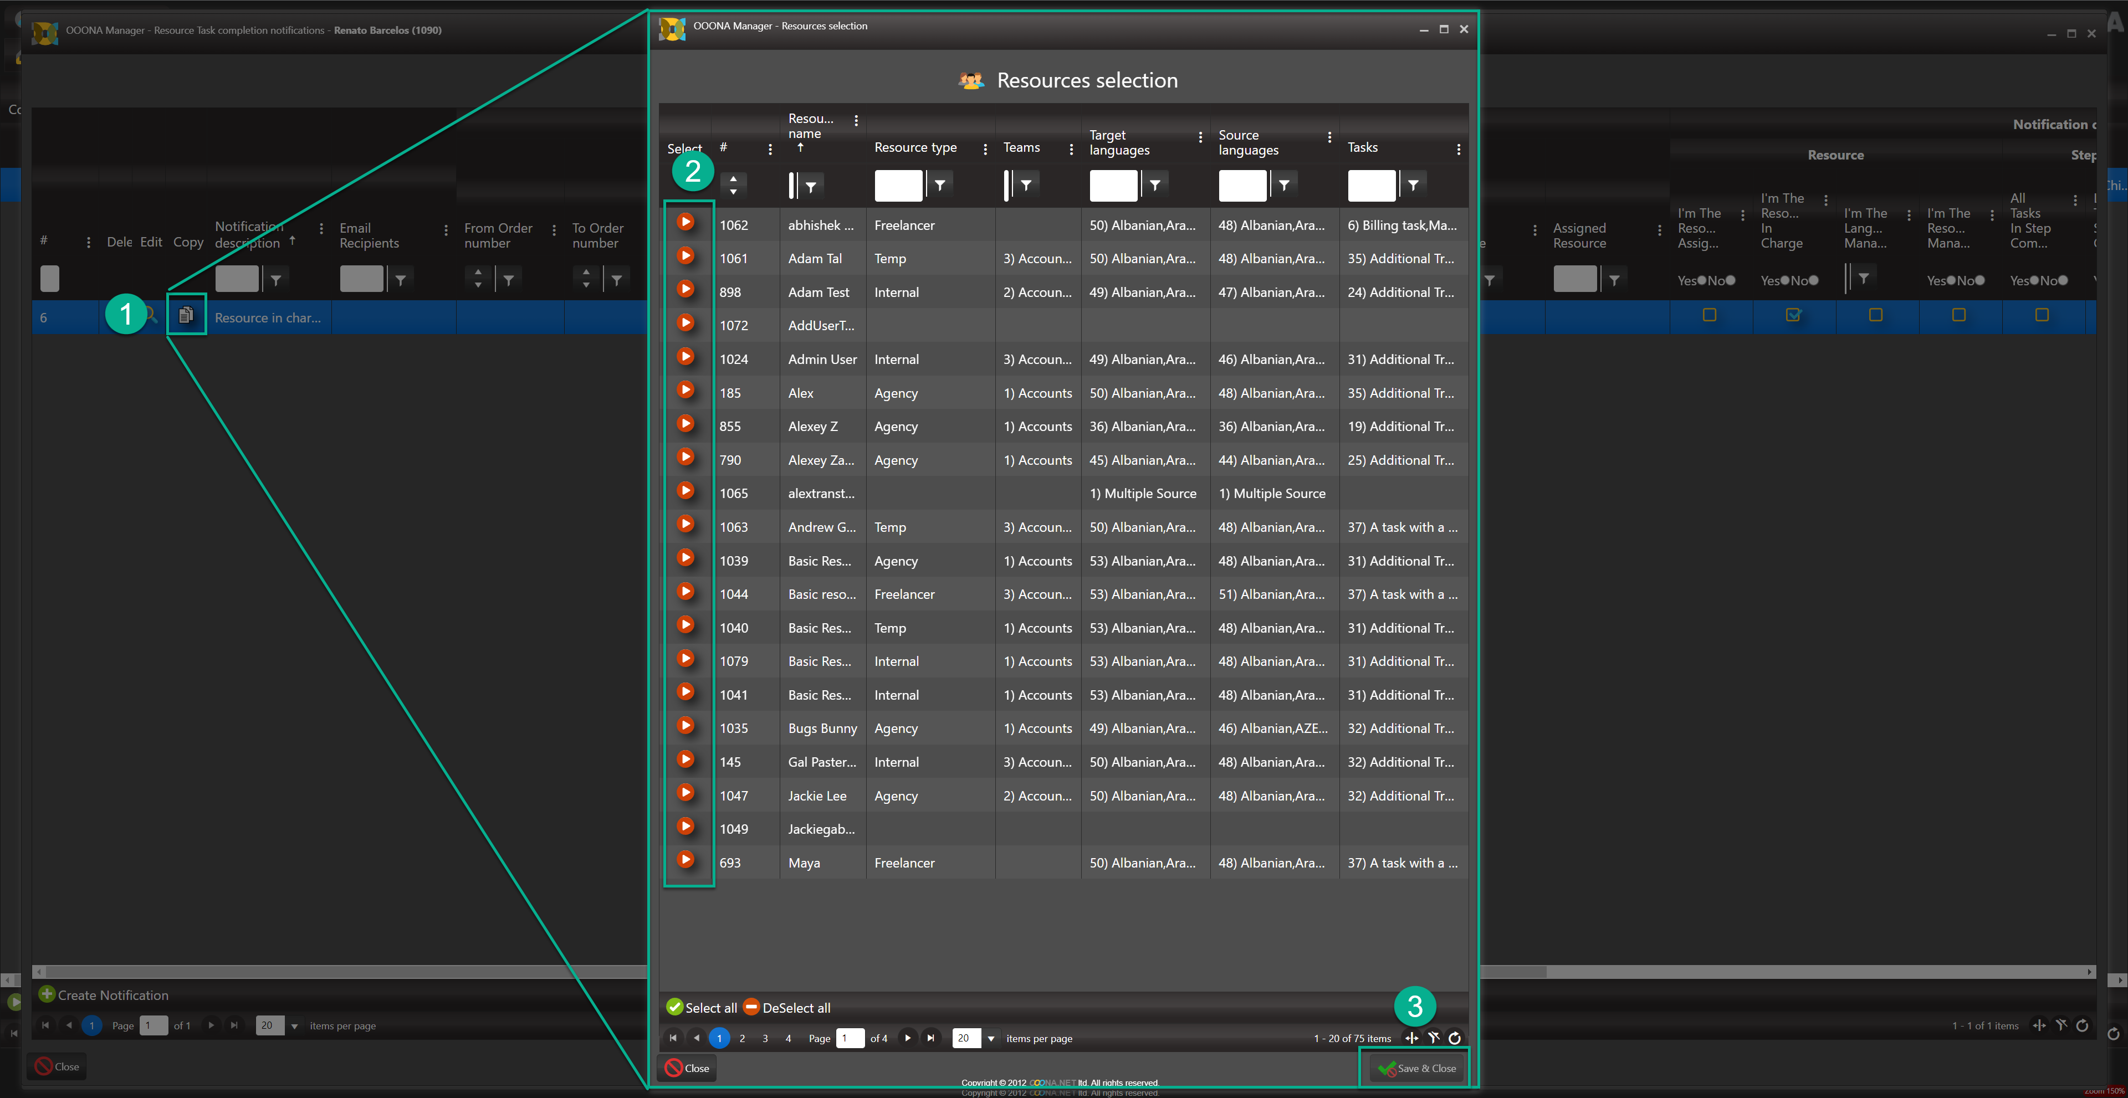The image size is (2128, 1098).
Task: Click Source languages filter input field
Action: coord(1241,186)
